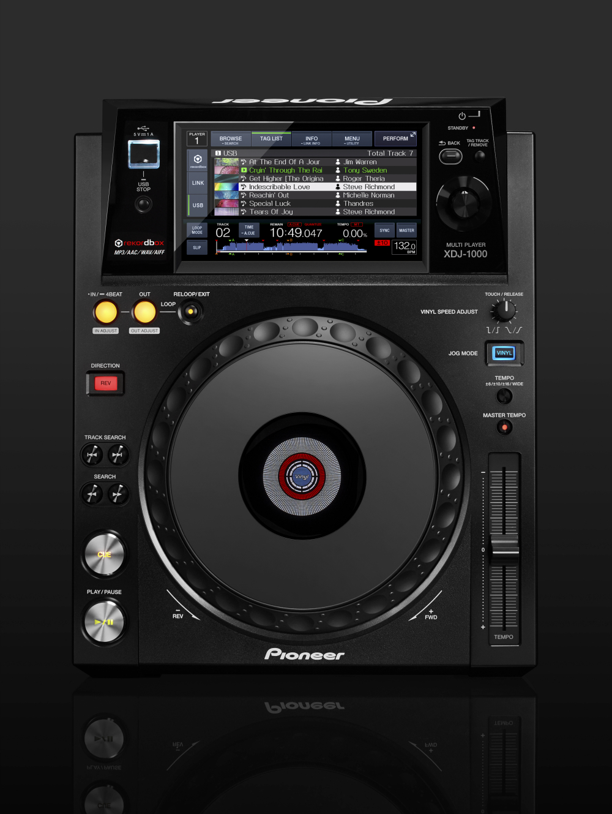The width and height of the screenshot is (612, 814).
Task: Toggle the VINYL jog mode button
Action: [x=504, y=353]
